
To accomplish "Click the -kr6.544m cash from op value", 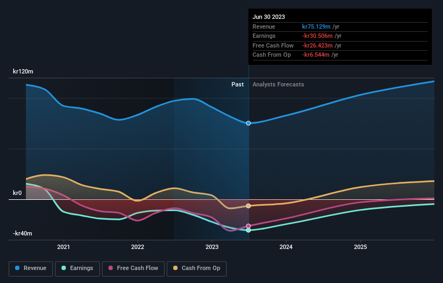I will (316, 55).
